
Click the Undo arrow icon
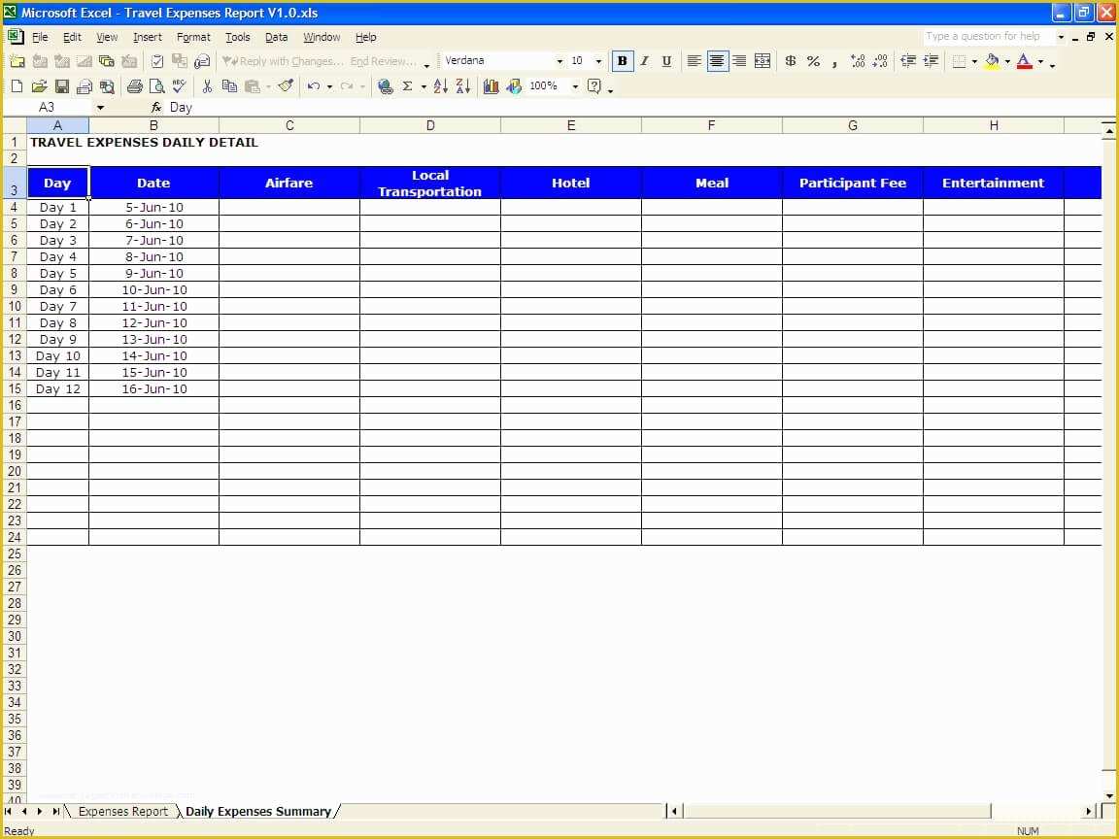pyautogui.click(x=314, y=86)
